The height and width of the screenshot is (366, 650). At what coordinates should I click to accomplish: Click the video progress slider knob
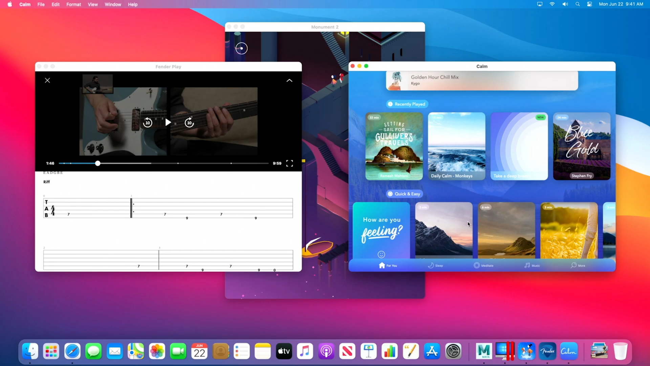(97, 163)
